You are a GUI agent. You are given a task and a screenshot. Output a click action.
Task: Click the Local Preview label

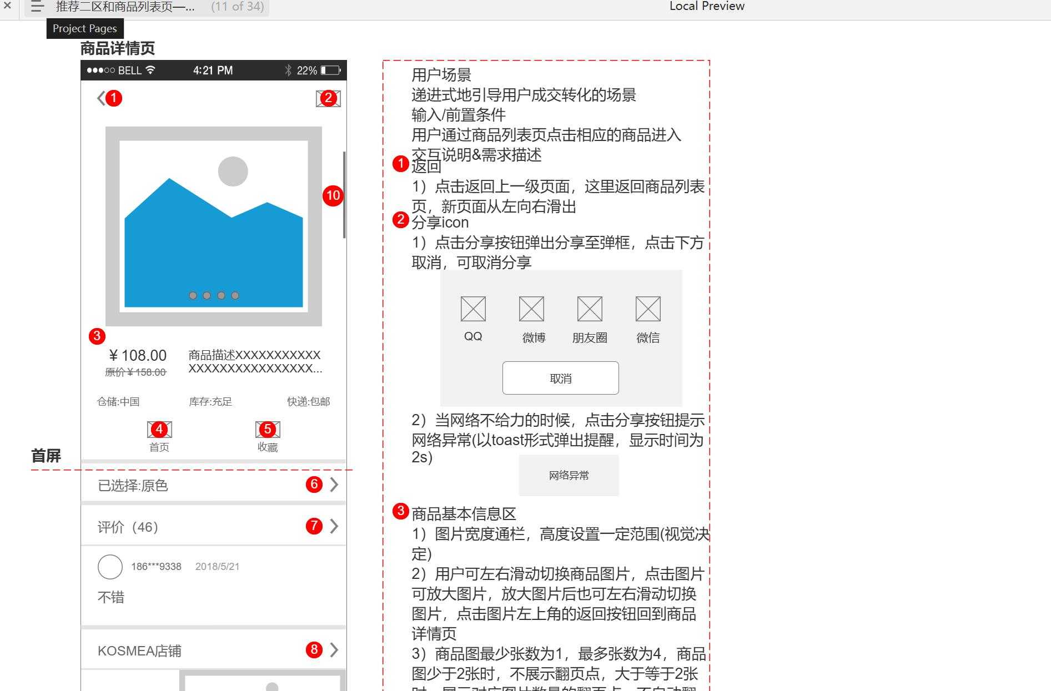(707, 7)
